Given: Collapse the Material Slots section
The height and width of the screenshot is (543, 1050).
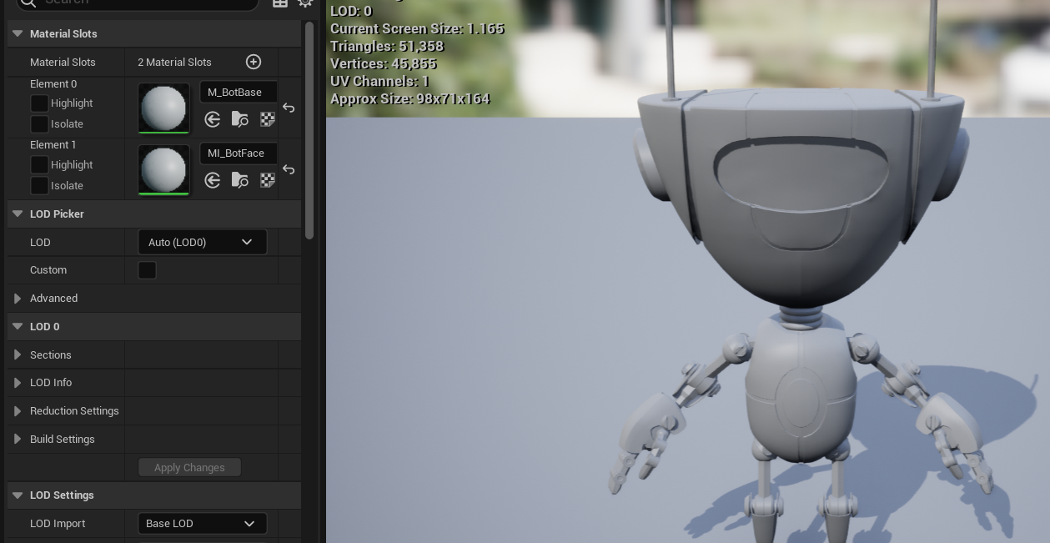Looking at the screenshot, I should (x=18, y=33).
